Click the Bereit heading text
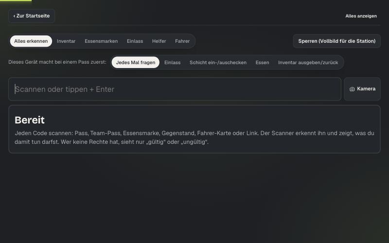This screenshot has width=389, height=243. coord(30,120)
